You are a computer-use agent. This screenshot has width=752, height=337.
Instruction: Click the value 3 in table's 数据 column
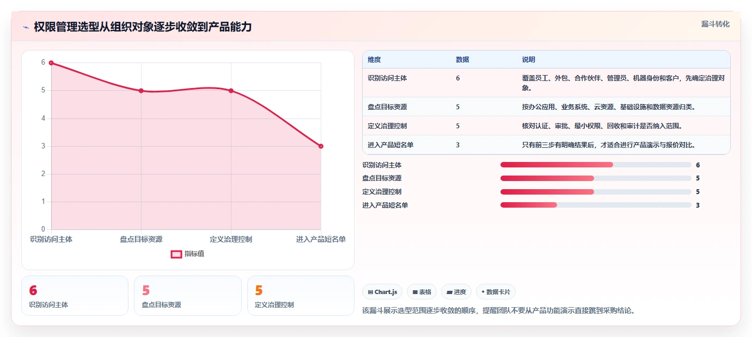(458, 145)
